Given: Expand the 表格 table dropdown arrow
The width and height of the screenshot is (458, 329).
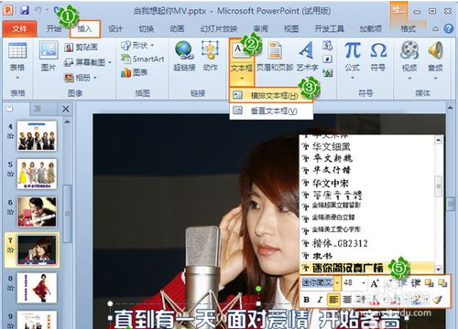Looking at the screenshot, I should pyautogui.click(x=17, y=79).
